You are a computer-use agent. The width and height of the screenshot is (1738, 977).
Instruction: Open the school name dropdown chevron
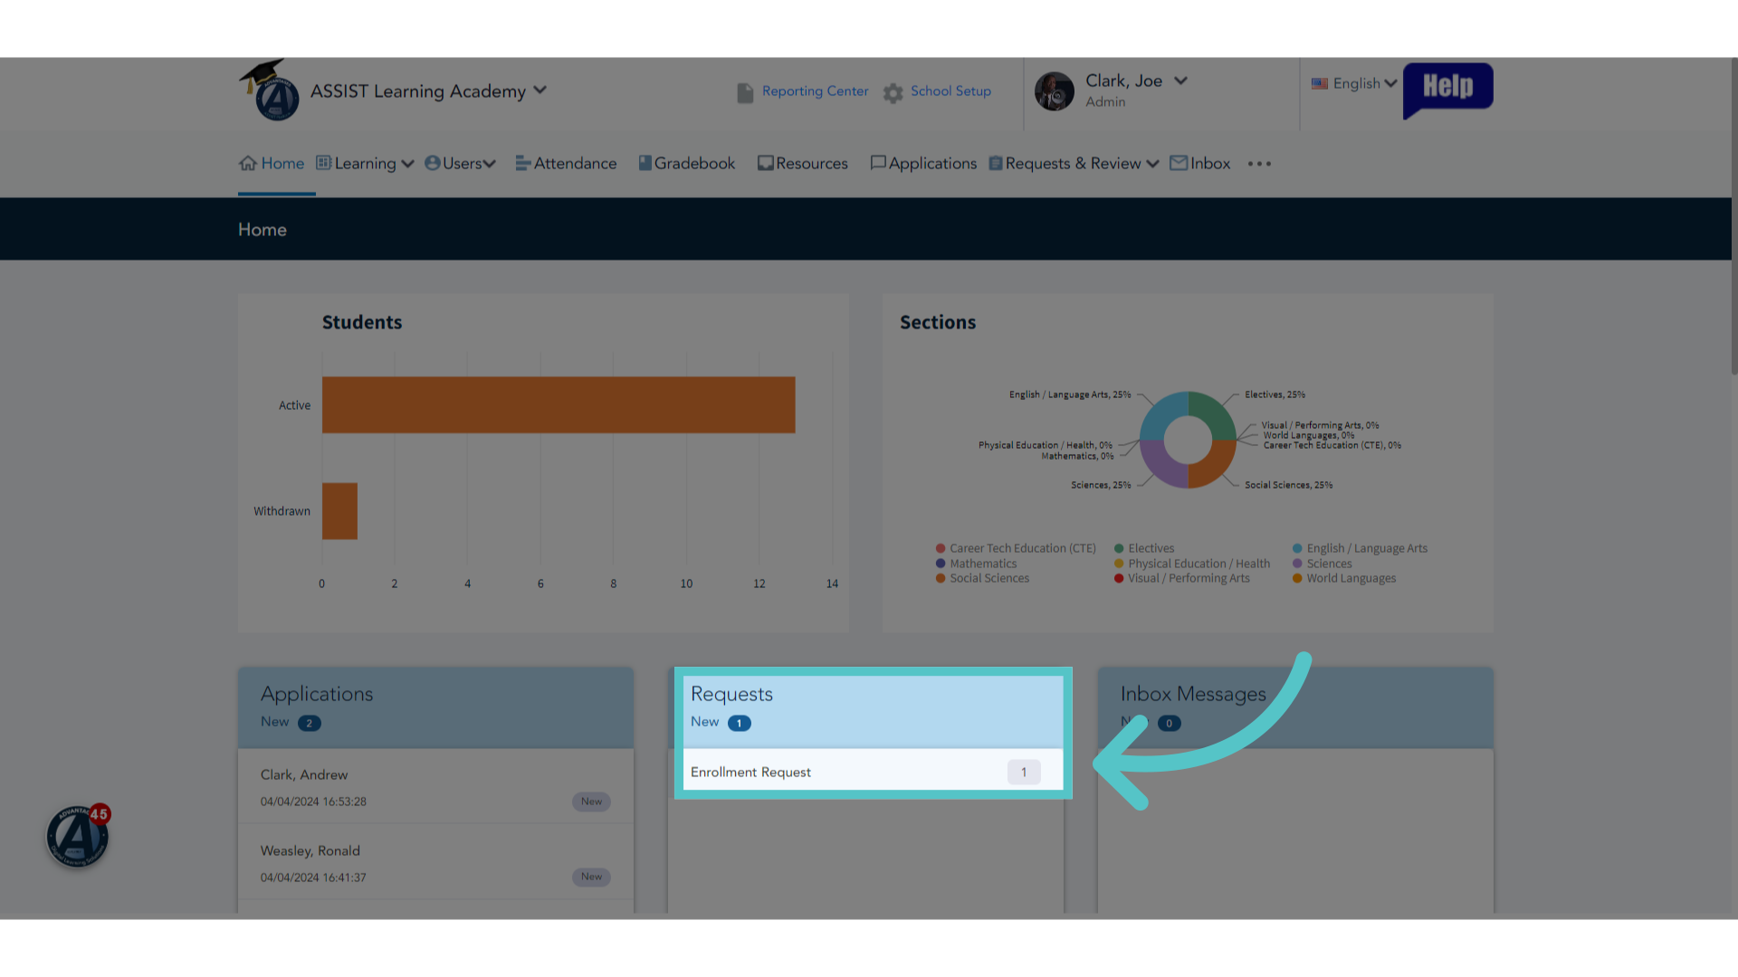(540, 90)
